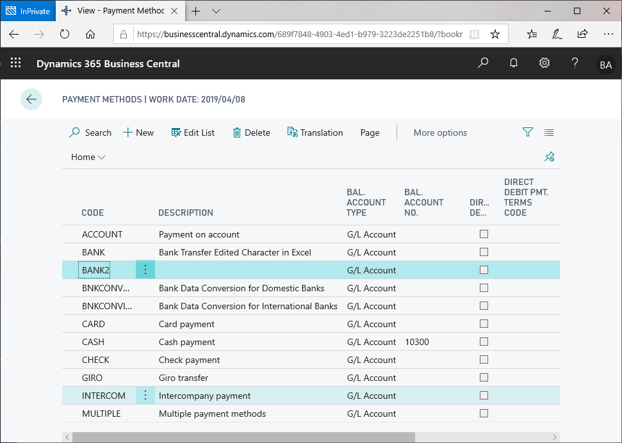
Task: Go back using the round arrow button
Action: click(x=31, y=99)
